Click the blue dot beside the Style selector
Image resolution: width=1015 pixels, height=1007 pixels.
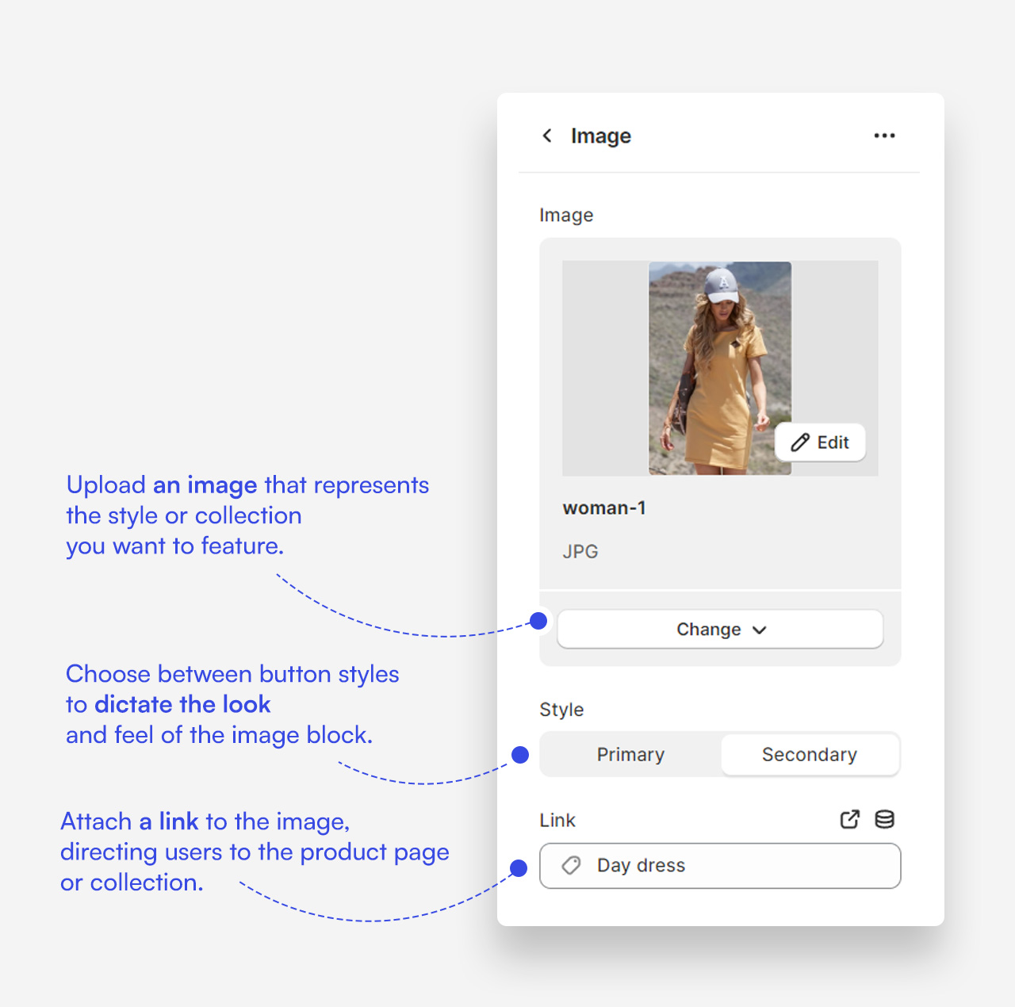(520, 754)
